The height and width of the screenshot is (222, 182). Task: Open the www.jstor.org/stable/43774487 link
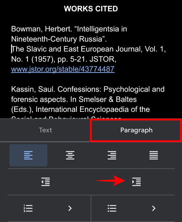tap(63, 69)
